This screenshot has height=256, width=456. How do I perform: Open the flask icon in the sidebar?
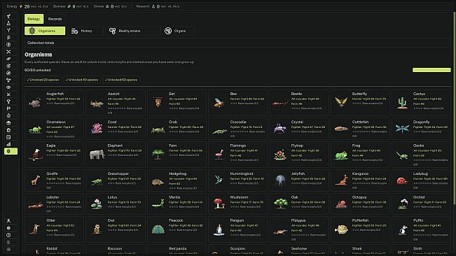[x=8, y=23]
